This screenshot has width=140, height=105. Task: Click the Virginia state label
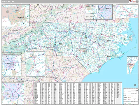(66, 17)
